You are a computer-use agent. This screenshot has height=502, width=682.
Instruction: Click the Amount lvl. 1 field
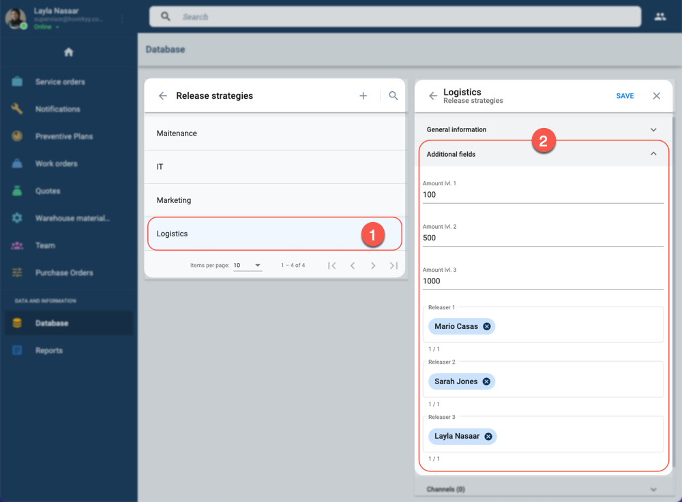(543, 195)
